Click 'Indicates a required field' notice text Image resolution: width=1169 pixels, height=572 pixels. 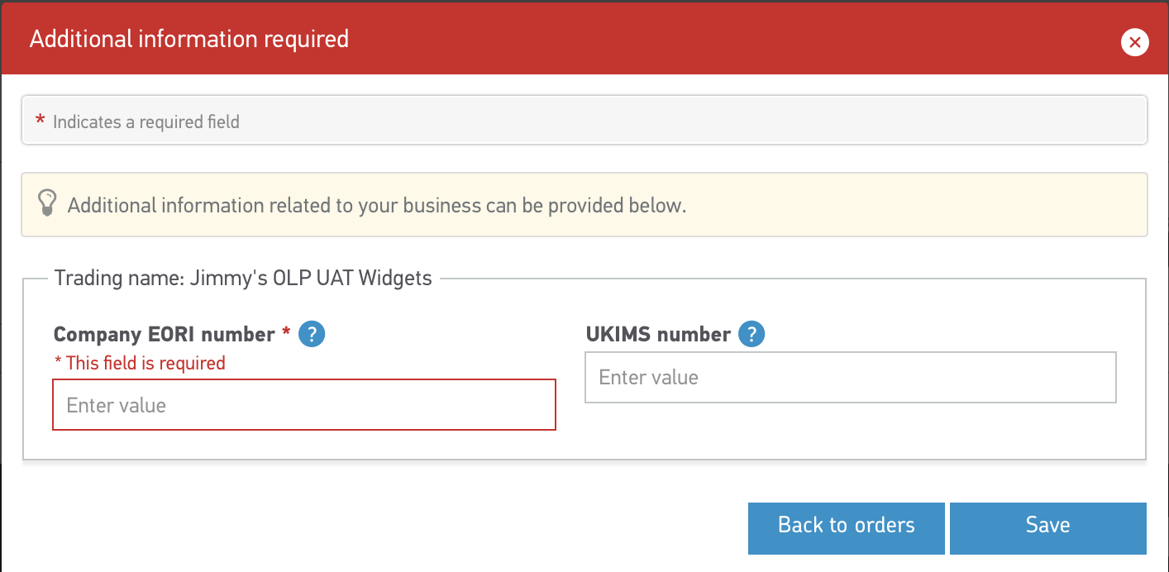[146, 122]
